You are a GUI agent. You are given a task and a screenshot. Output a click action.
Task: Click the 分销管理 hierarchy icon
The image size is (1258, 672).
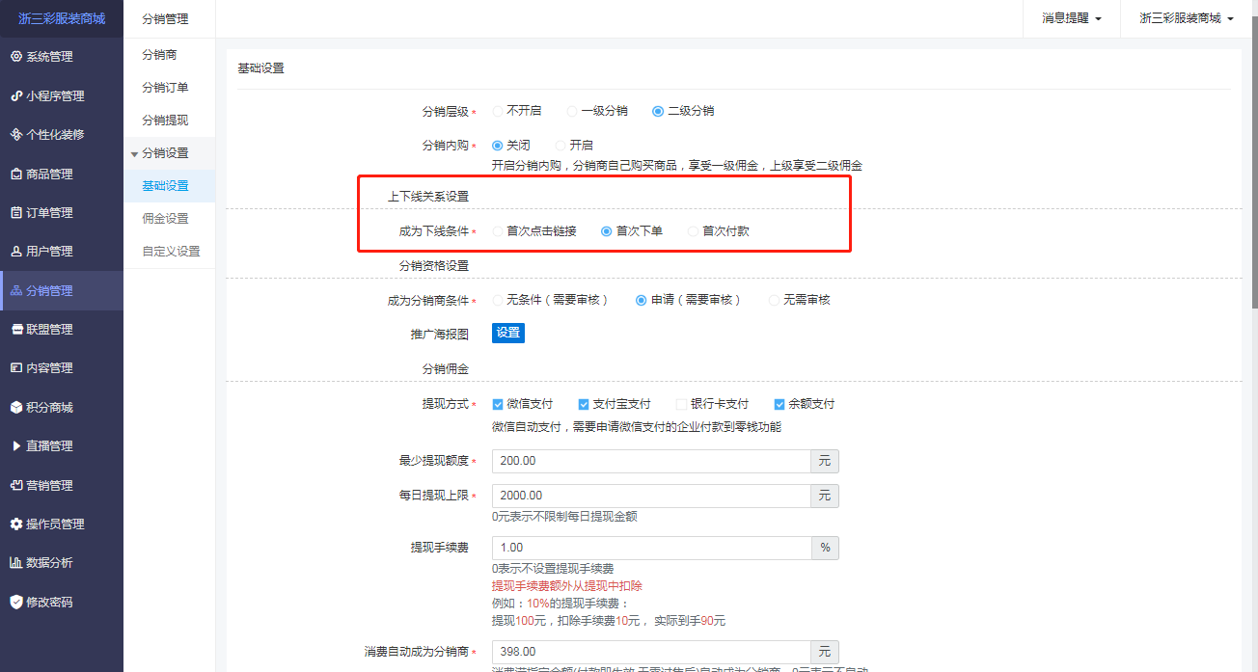[x=15, y=290]
